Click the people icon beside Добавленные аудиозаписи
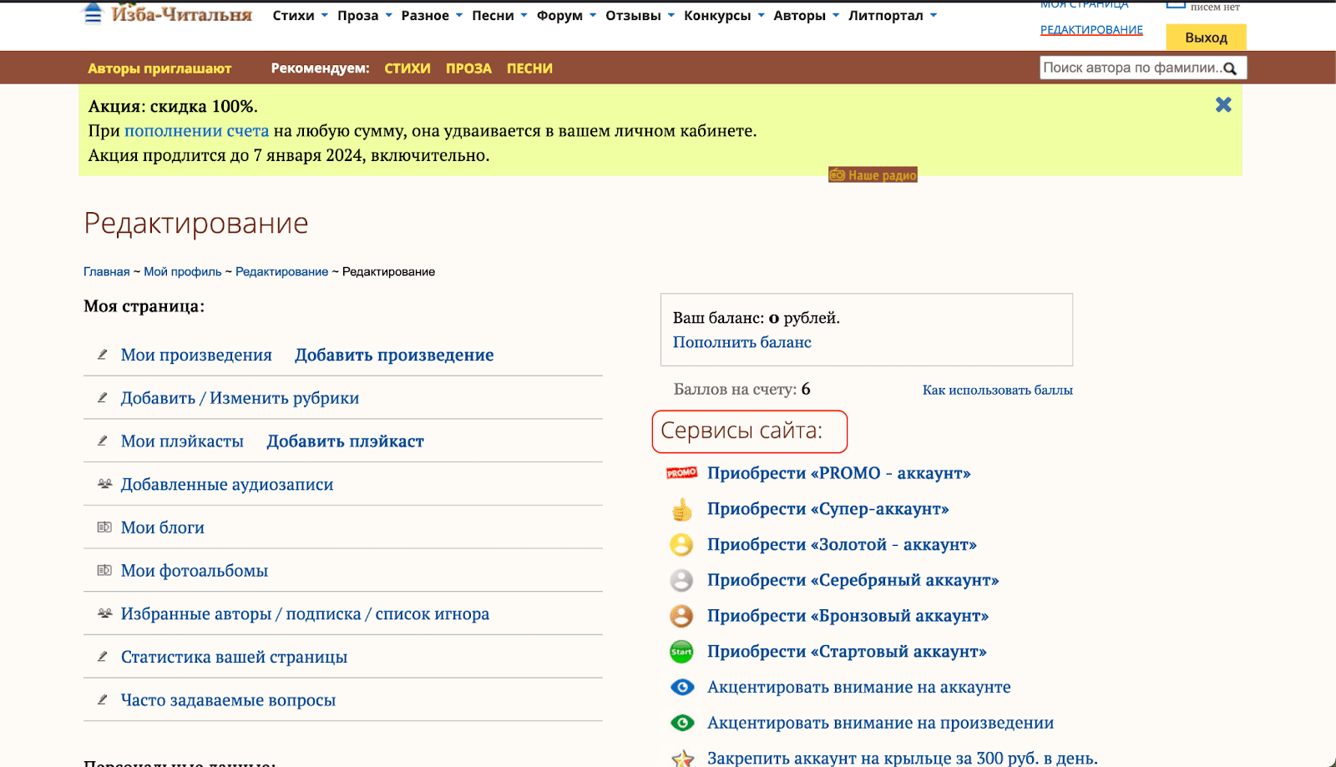The height and width of the screenshot is (767, 1336). pos(104,484)
